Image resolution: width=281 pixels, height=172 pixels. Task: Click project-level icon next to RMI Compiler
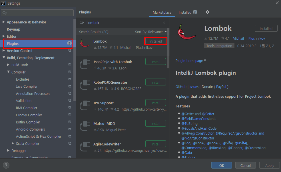[70, 108]
